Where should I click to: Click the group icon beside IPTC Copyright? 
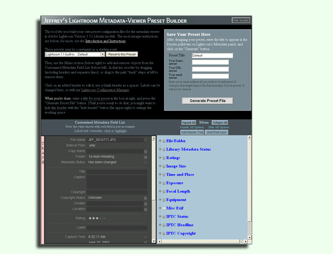[164, 233]
